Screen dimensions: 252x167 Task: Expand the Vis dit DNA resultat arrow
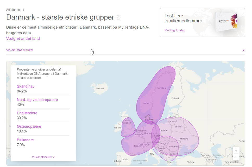pos(243,50)
